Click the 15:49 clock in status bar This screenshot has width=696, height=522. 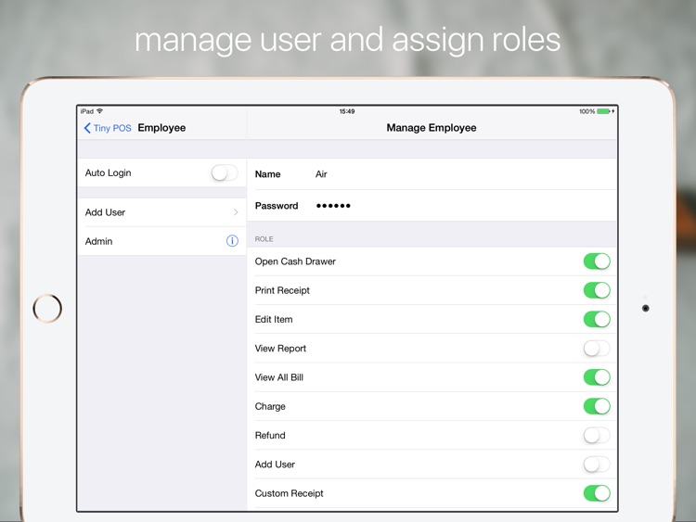coord(347,111)
